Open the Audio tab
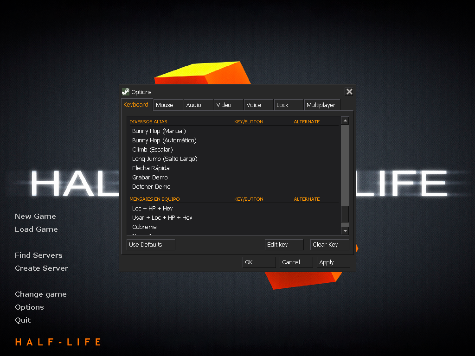 [x=198, y=105]
